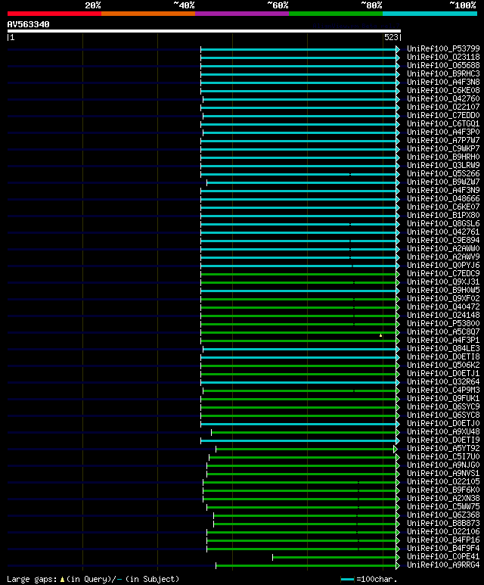Image resolution: width=484 pixels, height=585 pixels.
Task: Select the UniRef100_B9WZW7 label
Action: [x=443, y=182]
